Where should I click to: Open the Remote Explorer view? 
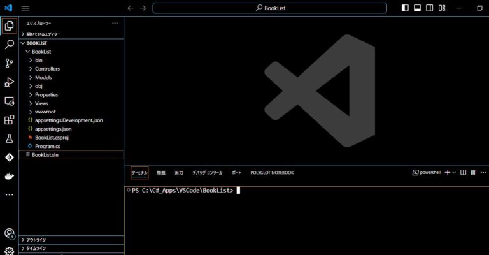(9, 101)
